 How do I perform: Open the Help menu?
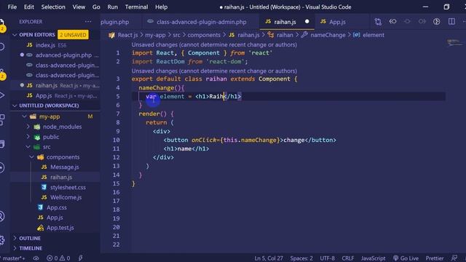(x=161, y=7)
